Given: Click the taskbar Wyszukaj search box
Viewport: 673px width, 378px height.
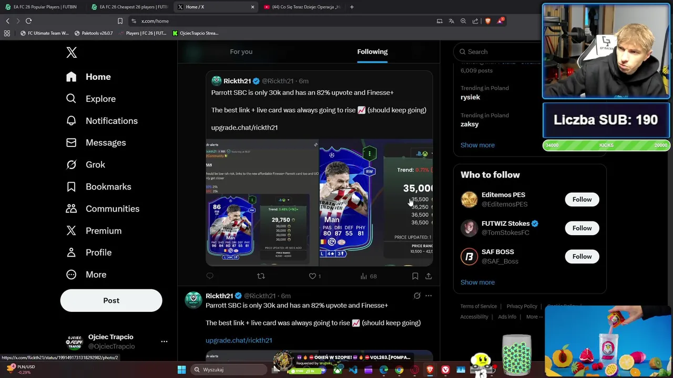Looking at the screenshot, I should pyautogui.click(x=229, y=370).
